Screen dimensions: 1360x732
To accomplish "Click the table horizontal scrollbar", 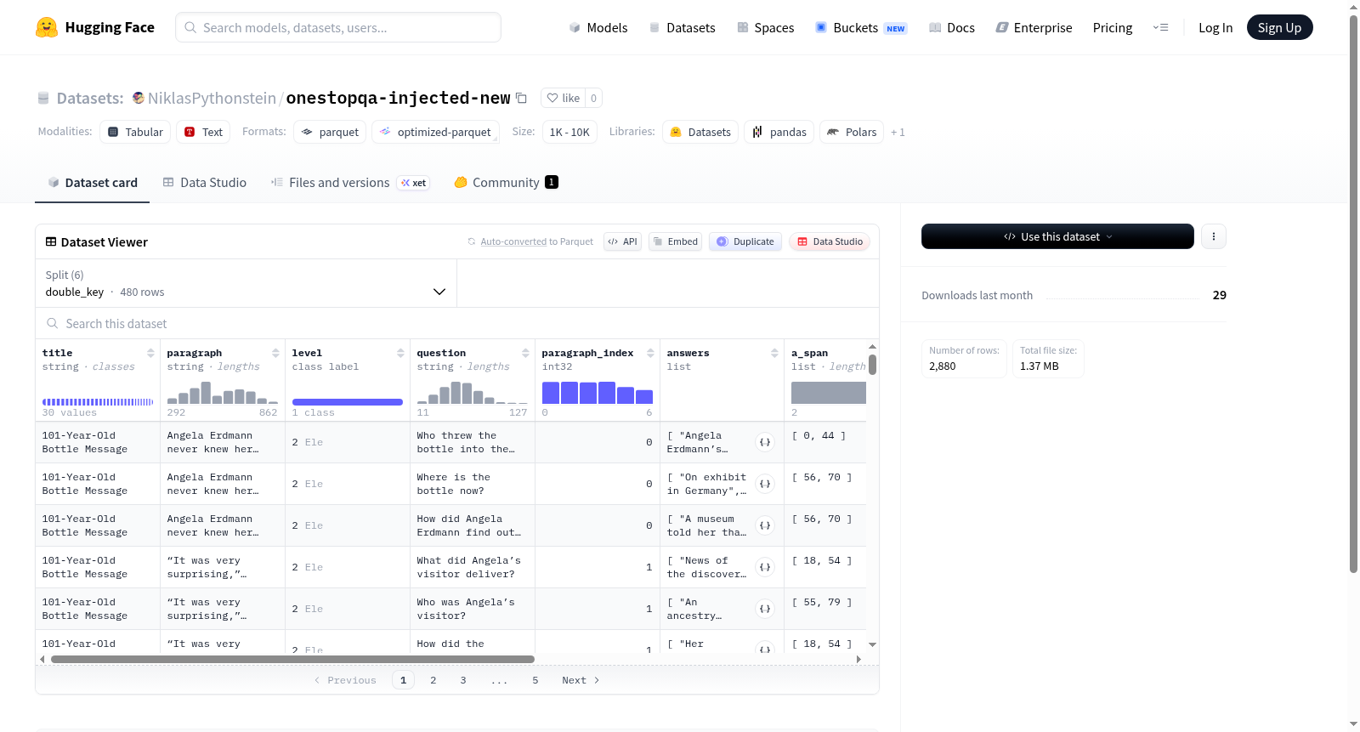I will click(292, 659).
